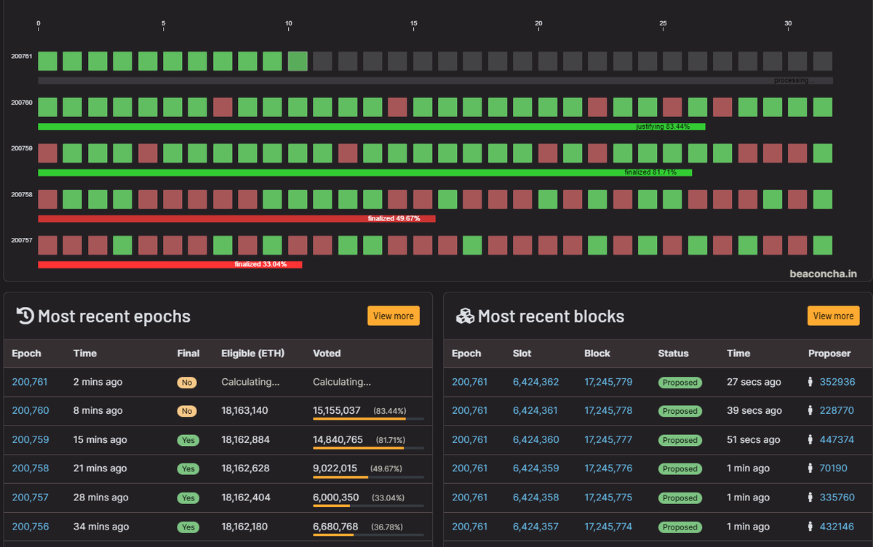Open slot 6,424,362
This screenshot has width=873, height=547.
pyautogui.click(x=536, y=382)
